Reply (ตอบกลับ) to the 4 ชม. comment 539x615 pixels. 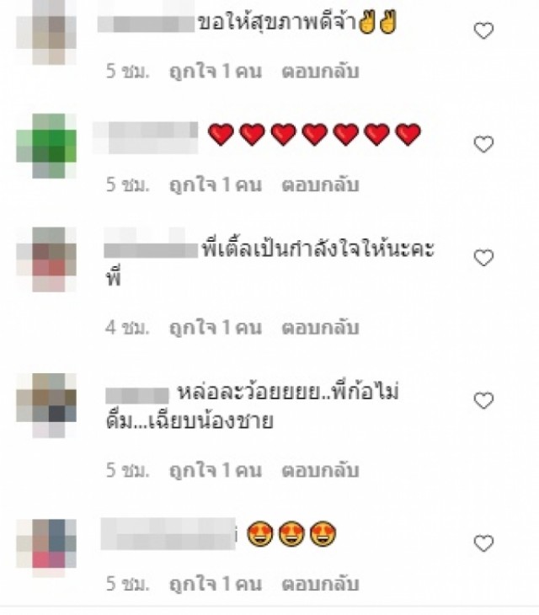tap(320, 328)
